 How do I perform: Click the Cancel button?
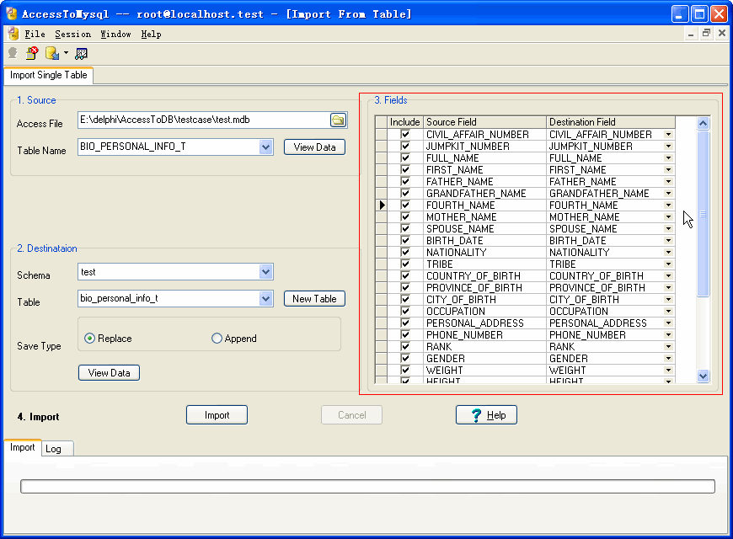[352, 415]
